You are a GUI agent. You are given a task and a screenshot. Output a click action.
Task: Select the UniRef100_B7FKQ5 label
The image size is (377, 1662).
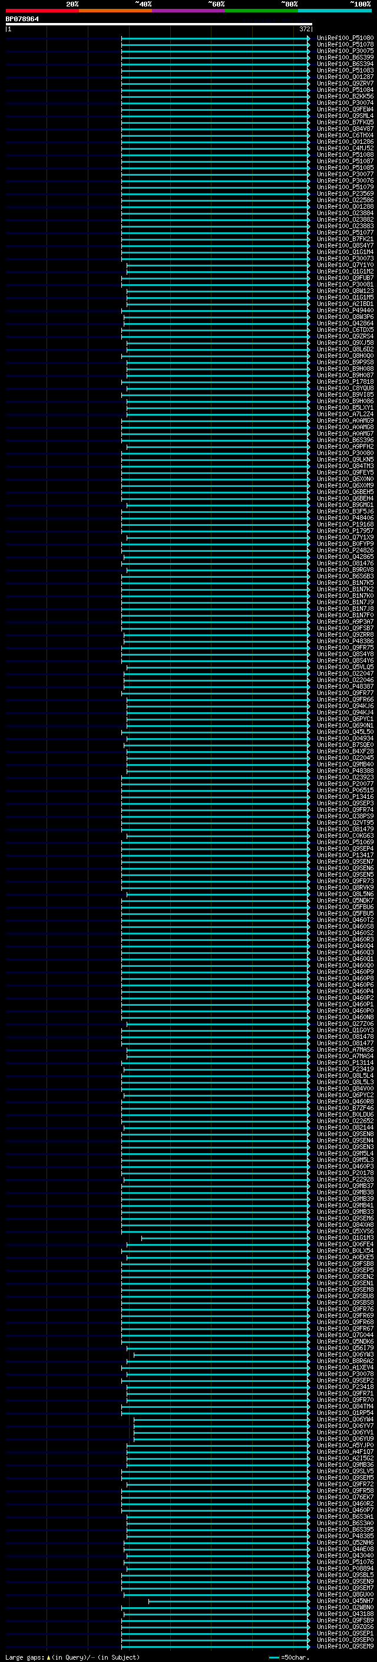(345, 122)
